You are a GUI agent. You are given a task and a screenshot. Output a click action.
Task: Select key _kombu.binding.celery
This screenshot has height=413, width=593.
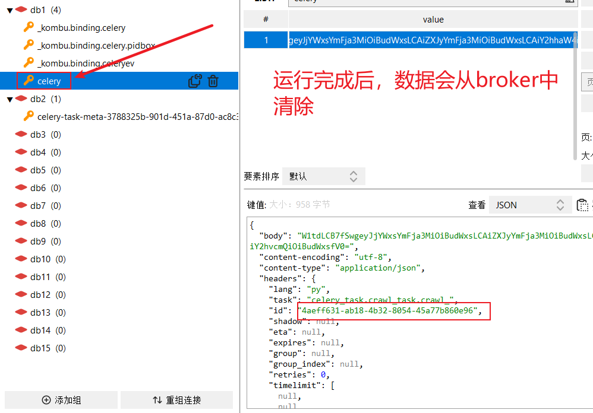tap(81, 28)
